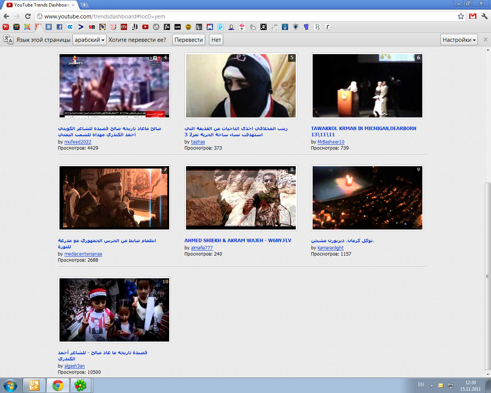491x393 pixels.
Task: Play video thumbnail number 4
Action: click(114, 86)
